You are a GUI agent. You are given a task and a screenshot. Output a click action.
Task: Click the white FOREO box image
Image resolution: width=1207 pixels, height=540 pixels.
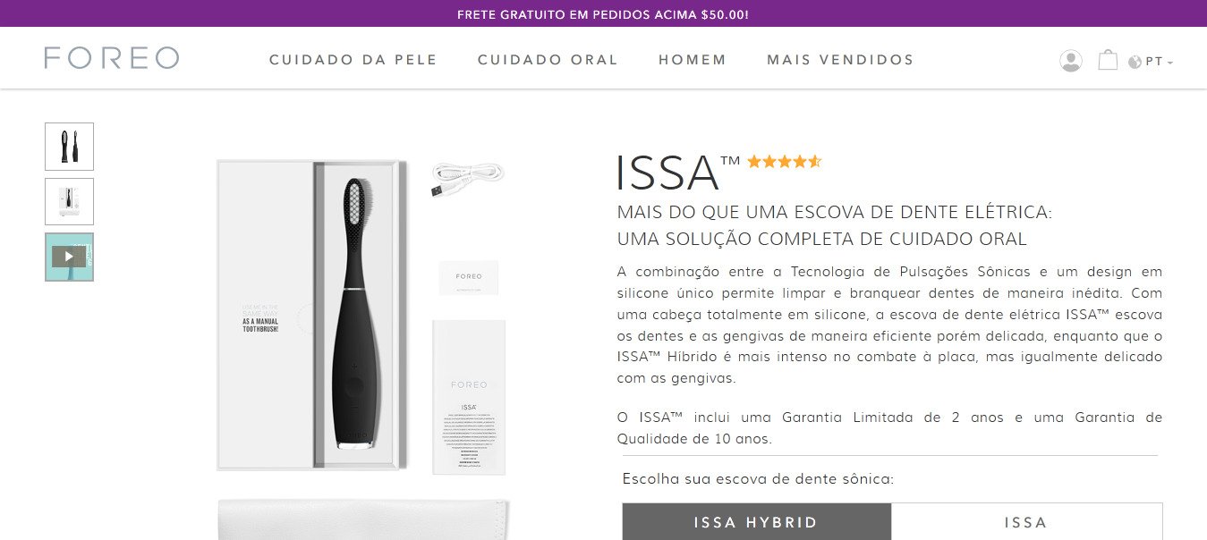click(468, 397)
